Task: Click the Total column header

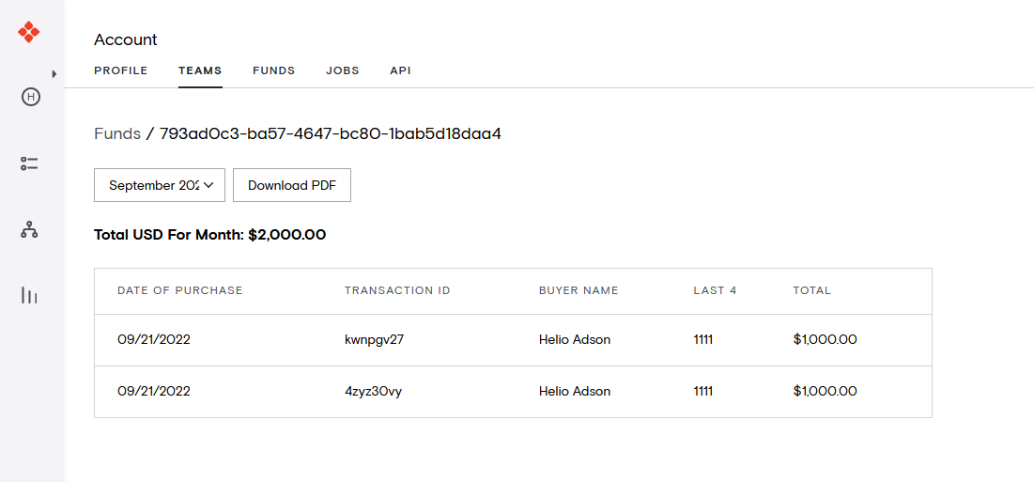Action: (811, 290)
